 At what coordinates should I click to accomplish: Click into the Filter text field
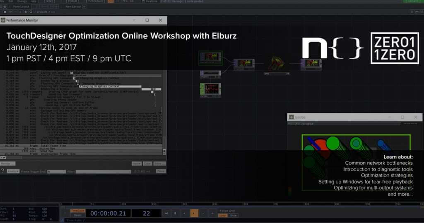tap(103, 172)
